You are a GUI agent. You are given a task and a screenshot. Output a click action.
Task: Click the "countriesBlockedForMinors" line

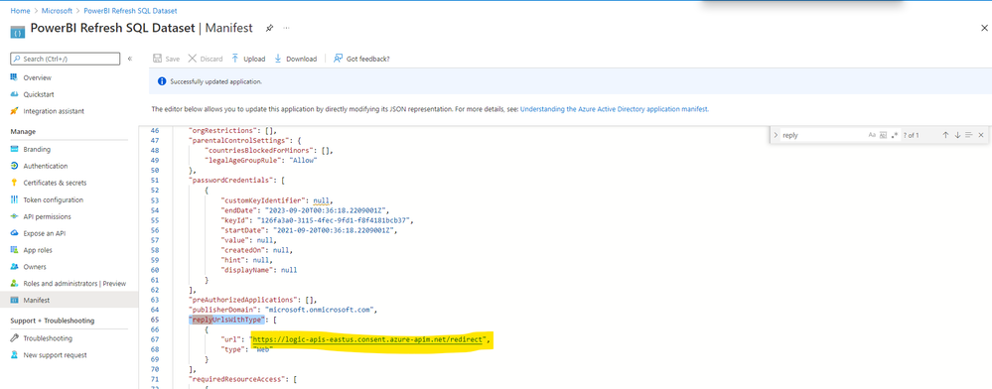click(269, 151)
